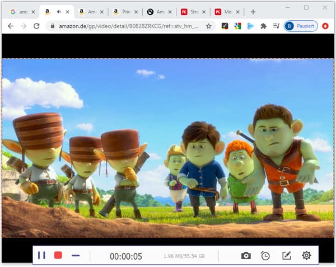View site info via the padlock icon
This screenshot has height=267, width=336.
(x=53, y=26)
